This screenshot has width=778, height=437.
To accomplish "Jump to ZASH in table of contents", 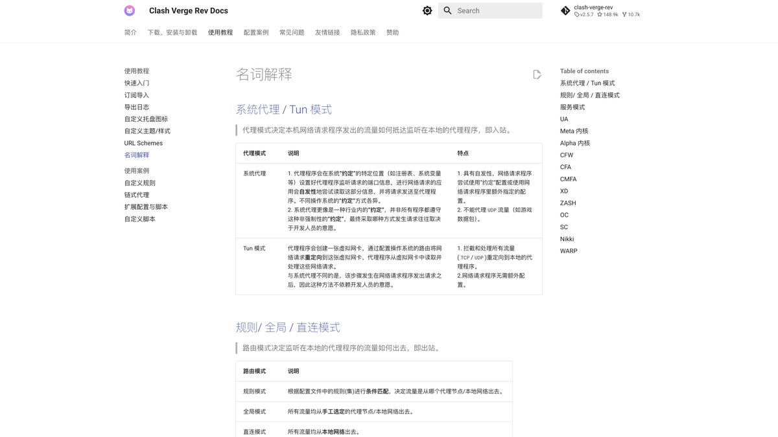I will 568,203.
